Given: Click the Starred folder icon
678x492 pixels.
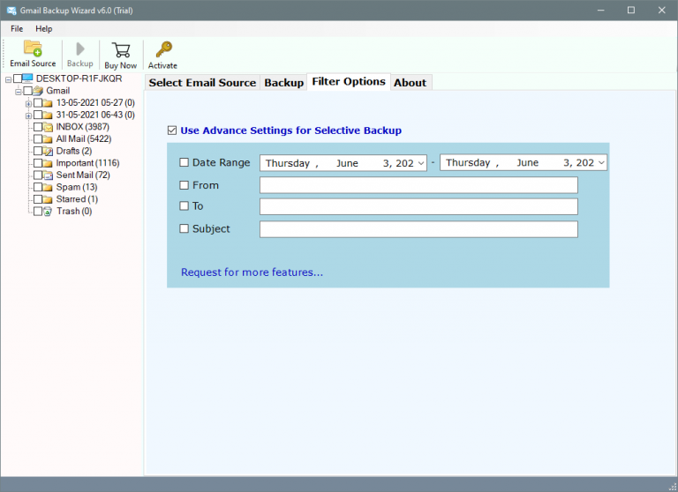Looking at the screenshot, I should [48, 199].
